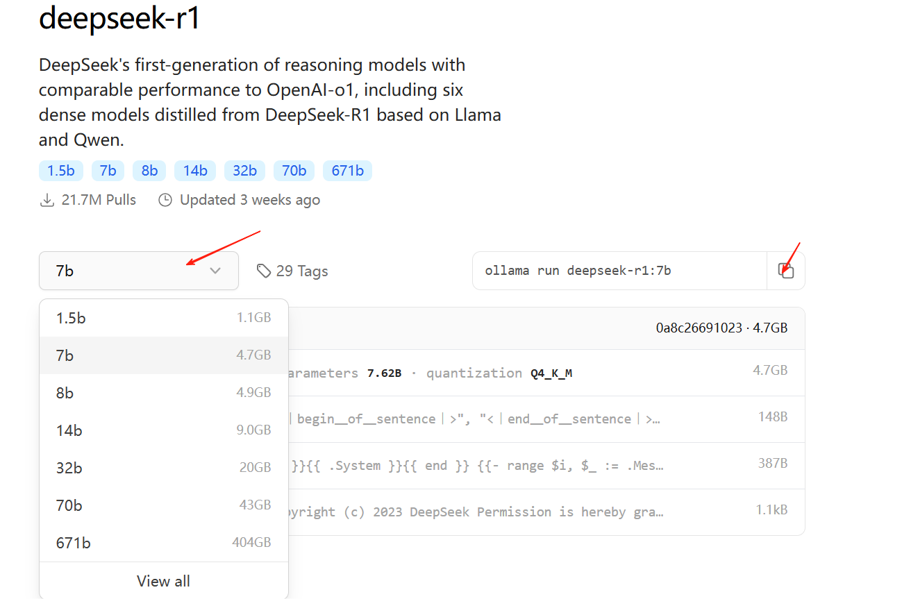
Task: Click the clock icon before Updated
Action: pyautogui.click(x=165, y=200)
